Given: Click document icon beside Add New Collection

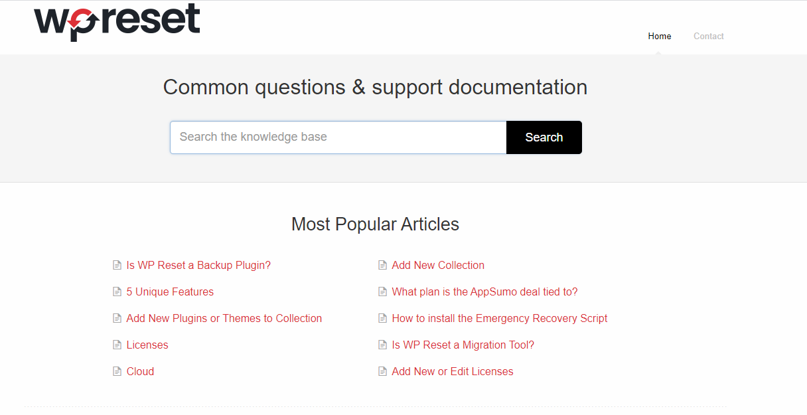Looking at the screenshot, I should (382, 265).
